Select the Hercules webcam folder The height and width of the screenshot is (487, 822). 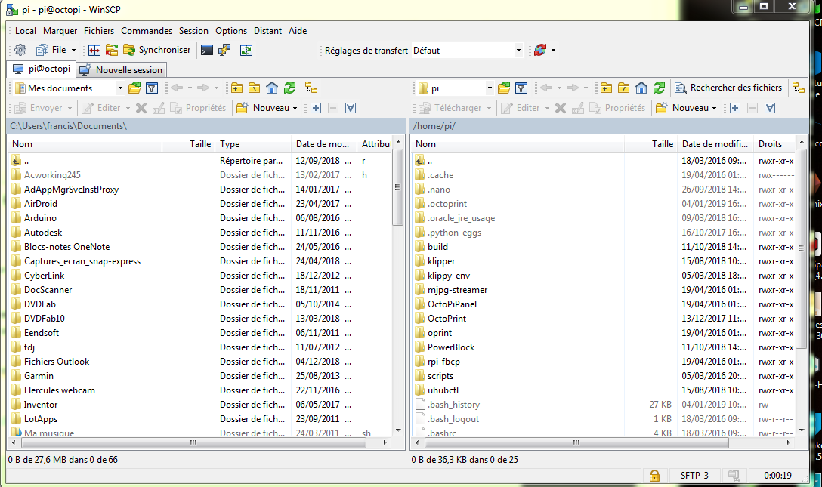click(59, 390)
